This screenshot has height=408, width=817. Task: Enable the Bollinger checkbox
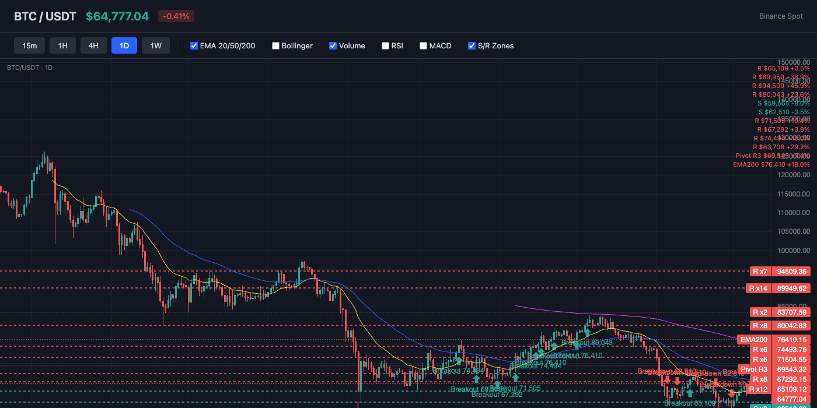tap(275, 45)
